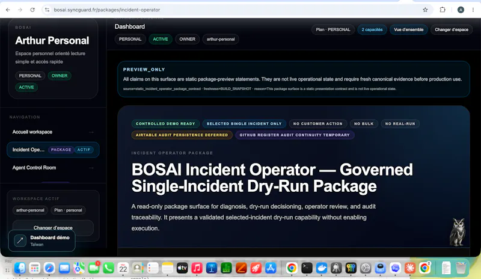The height and width of the screenshot is (279, 481).
Task: Open Music from the dock
Action: (197, 268)
